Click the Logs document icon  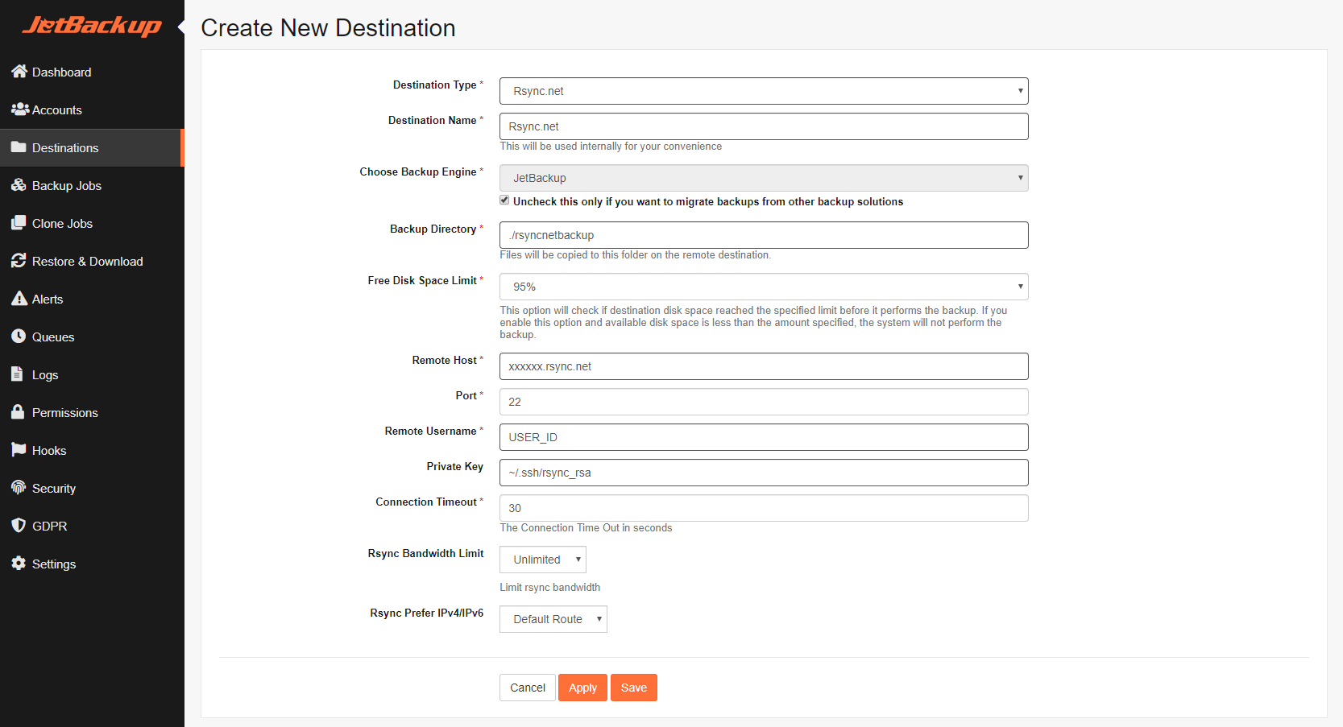point(17,374)
